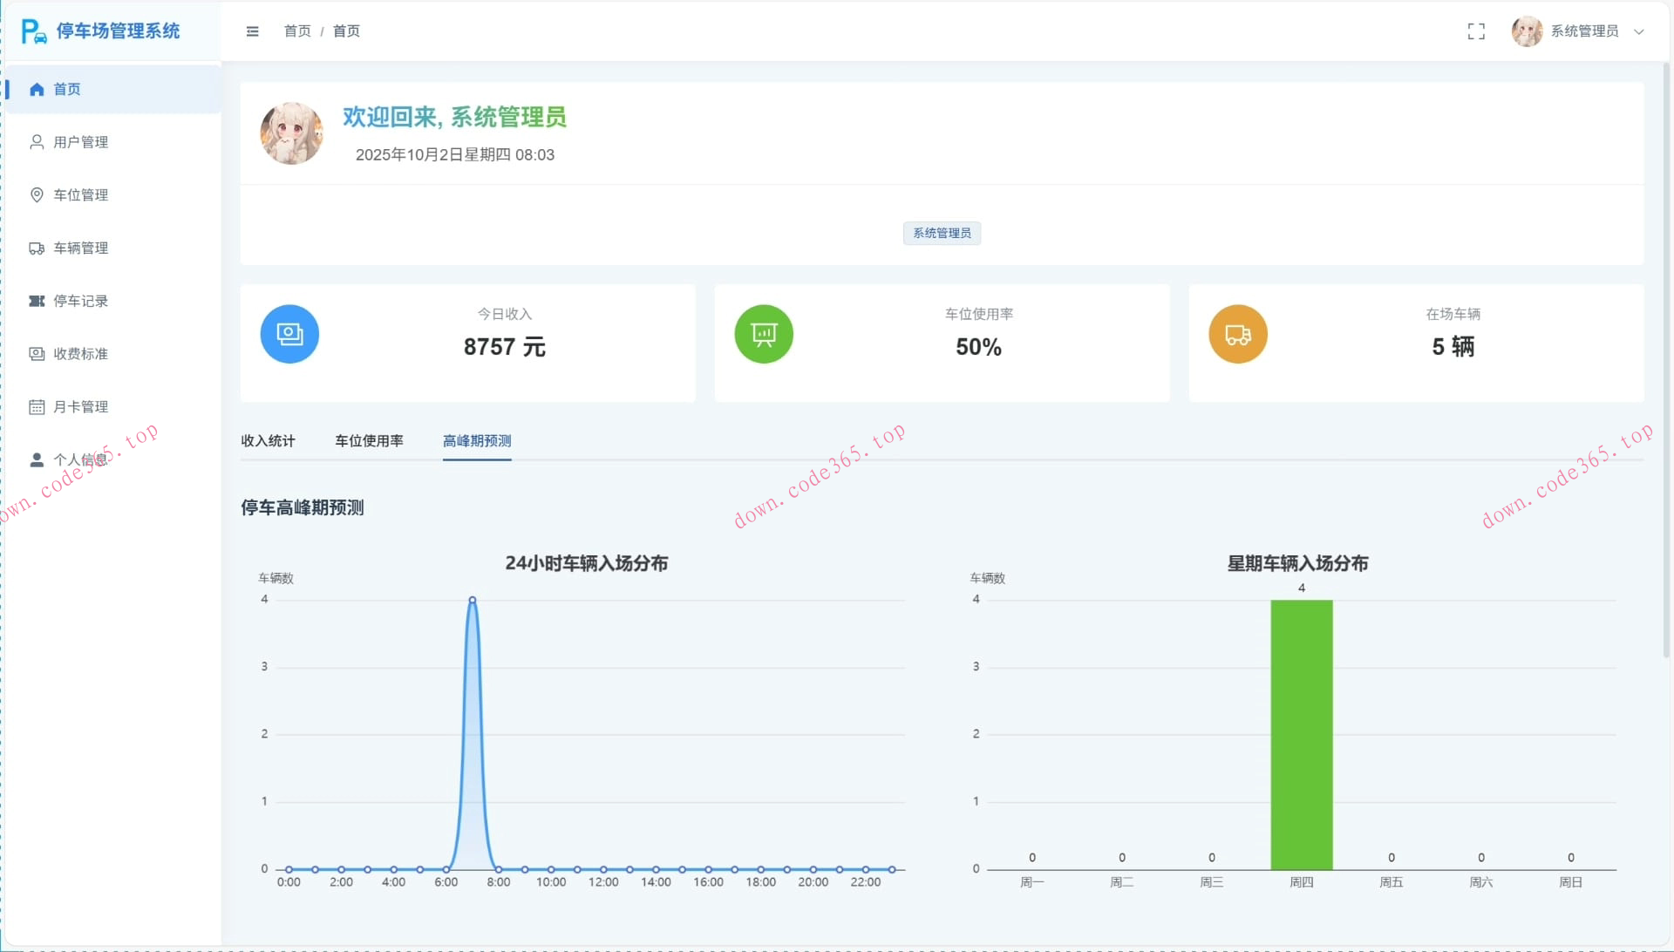
Task: Click the blue 今日收入 income icon
Action: tap(289, 334)
